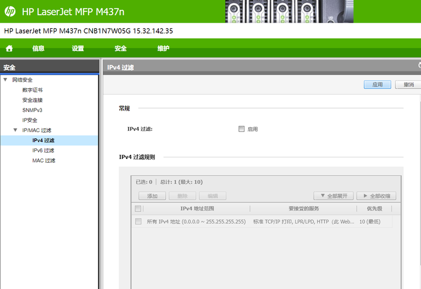Click the 优先级 column header
The height and width of the screenshot is (289, 421).
tap(374, 209)
